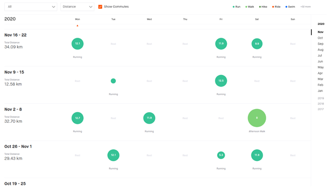Viewport: 327px width, 187px height.
Task: Click the Sat column header
Action: (x=257, y=19)
